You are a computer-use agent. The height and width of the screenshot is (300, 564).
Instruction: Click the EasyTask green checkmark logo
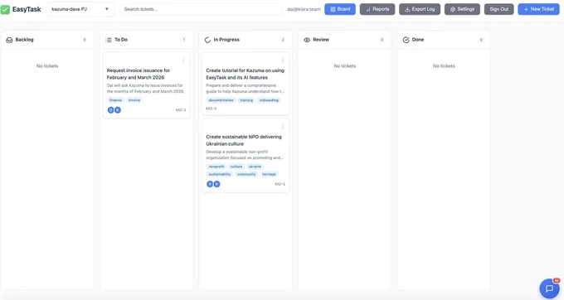point(5,9)
